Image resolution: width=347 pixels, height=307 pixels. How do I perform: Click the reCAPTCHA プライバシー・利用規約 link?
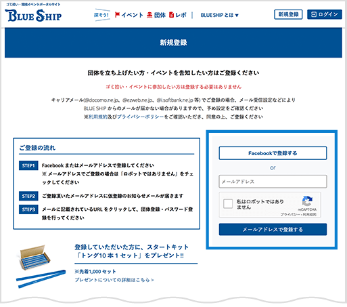click(x=298, y=215)
